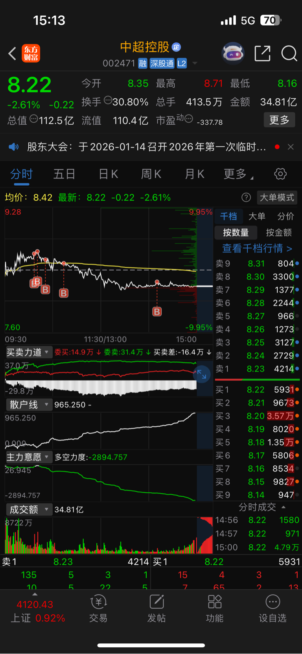Viewport: 302px width, 654px height.
Task: Toggle order book to 按数量
Action: pos(236,232)
